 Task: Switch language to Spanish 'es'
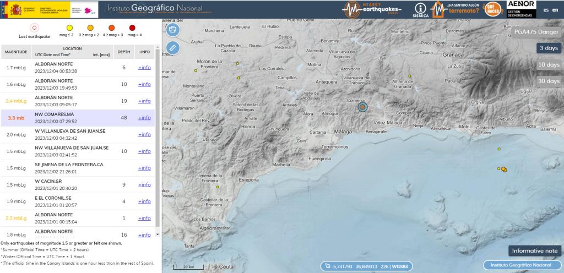[546, 9]
